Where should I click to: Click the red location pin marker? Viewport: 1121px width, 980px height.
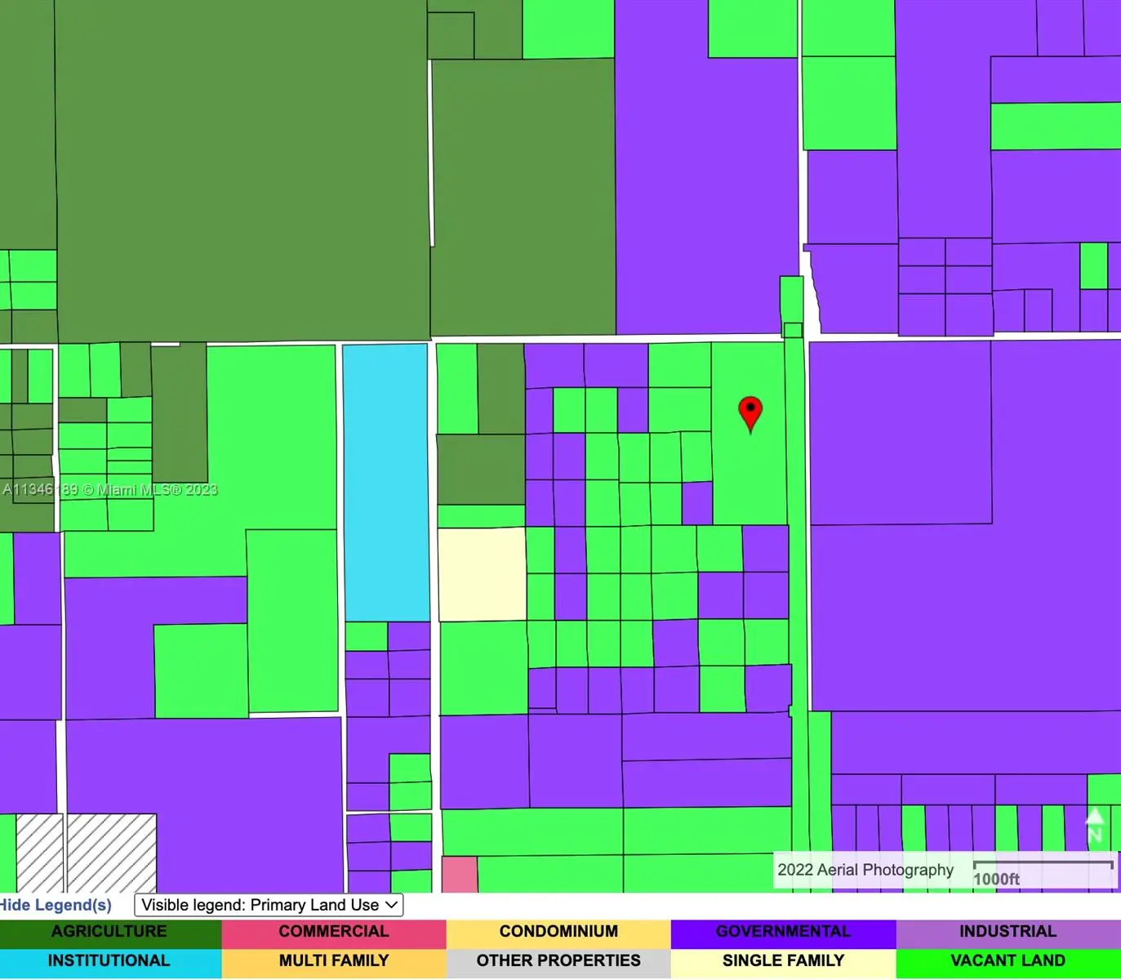tap(750, 412)
